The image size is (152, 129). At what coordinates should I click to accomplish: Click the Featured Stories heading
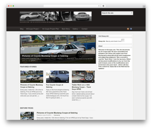click(x=28, y=67)
